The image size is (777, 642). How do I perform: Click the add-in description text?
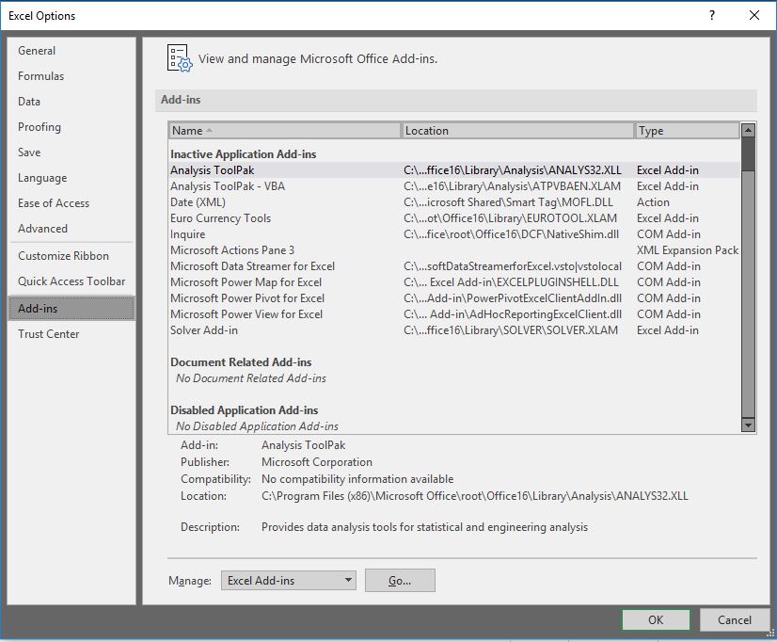pos(424,527)
